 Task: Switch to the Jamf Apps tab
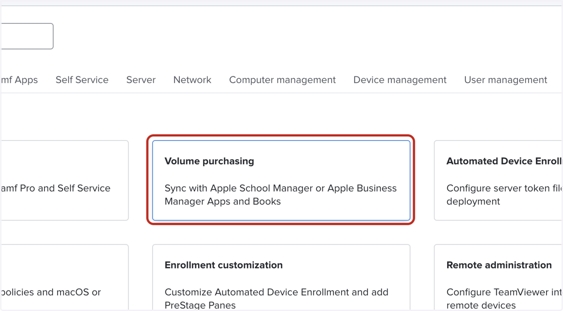19,80
